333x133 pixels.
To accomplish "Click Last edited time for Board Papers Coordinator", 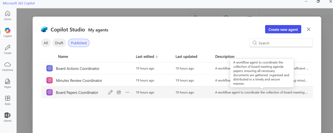I will pyautogui.click(x=145, y=92).
